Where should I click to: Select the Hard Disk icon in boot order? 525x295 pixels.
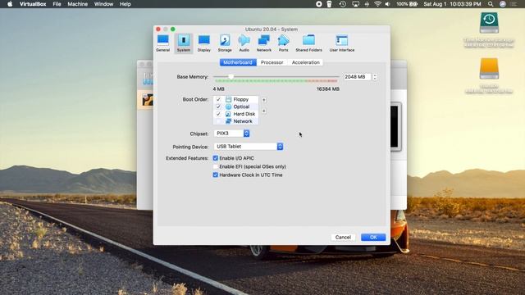pos(228,114)
